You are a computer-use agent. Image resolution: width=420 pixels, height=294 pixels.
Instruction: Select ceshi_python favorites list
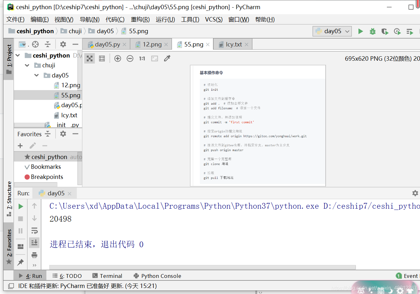click(x=48, y=157)
